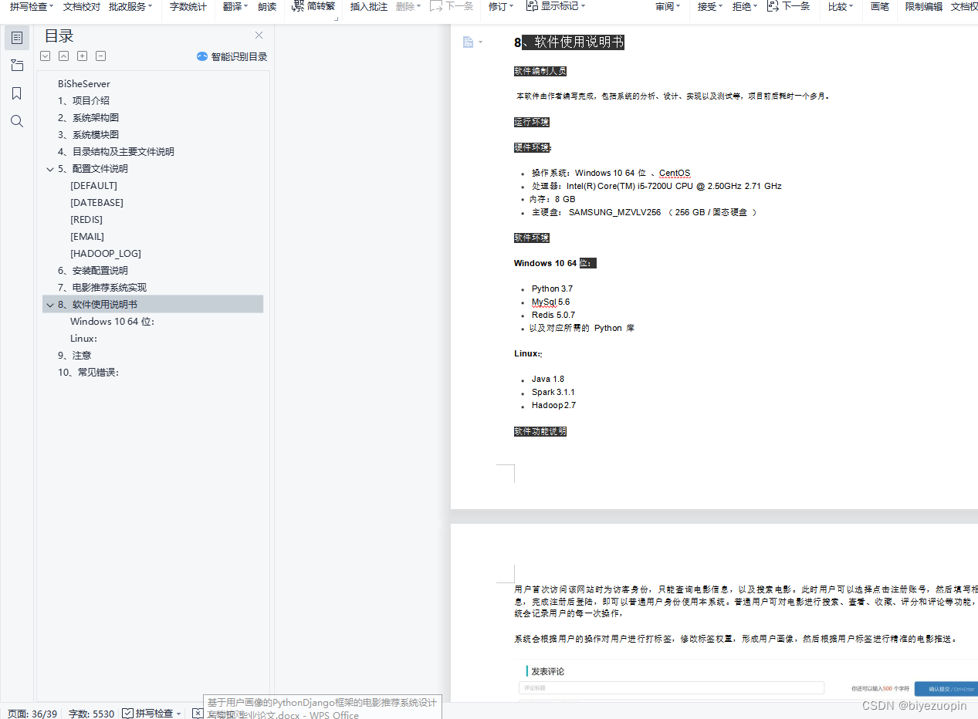Click the Spark 3.1.1 bullet text
The height and width of the screenshot is (719, 978).
[x=553, y=392]
